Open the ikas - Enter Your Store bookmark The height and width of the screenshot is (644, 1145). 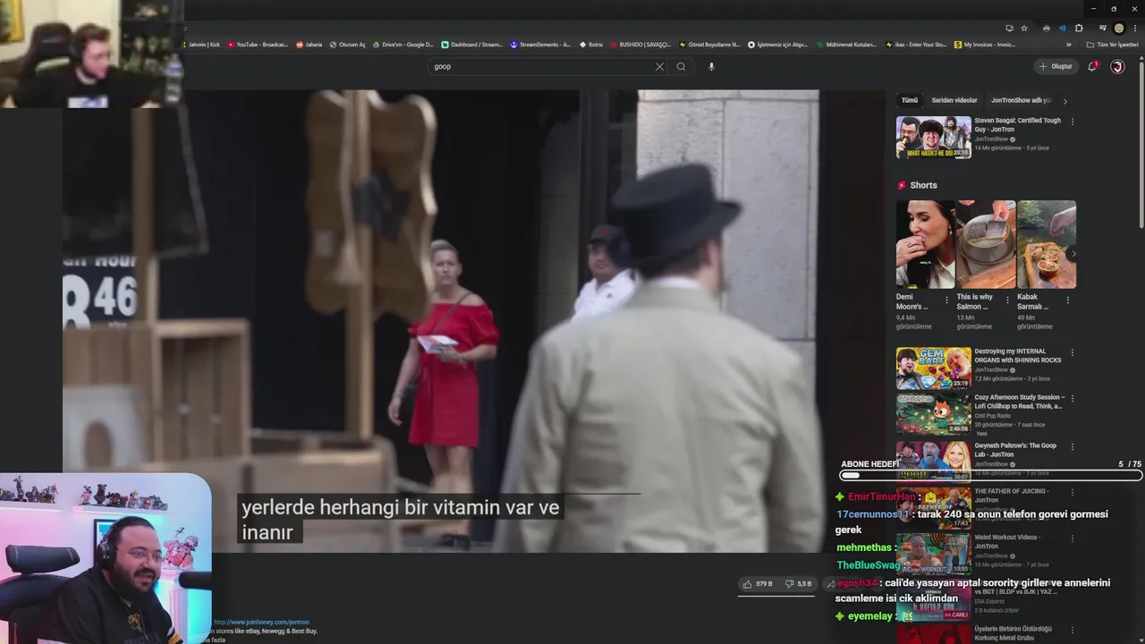point(916,44)
